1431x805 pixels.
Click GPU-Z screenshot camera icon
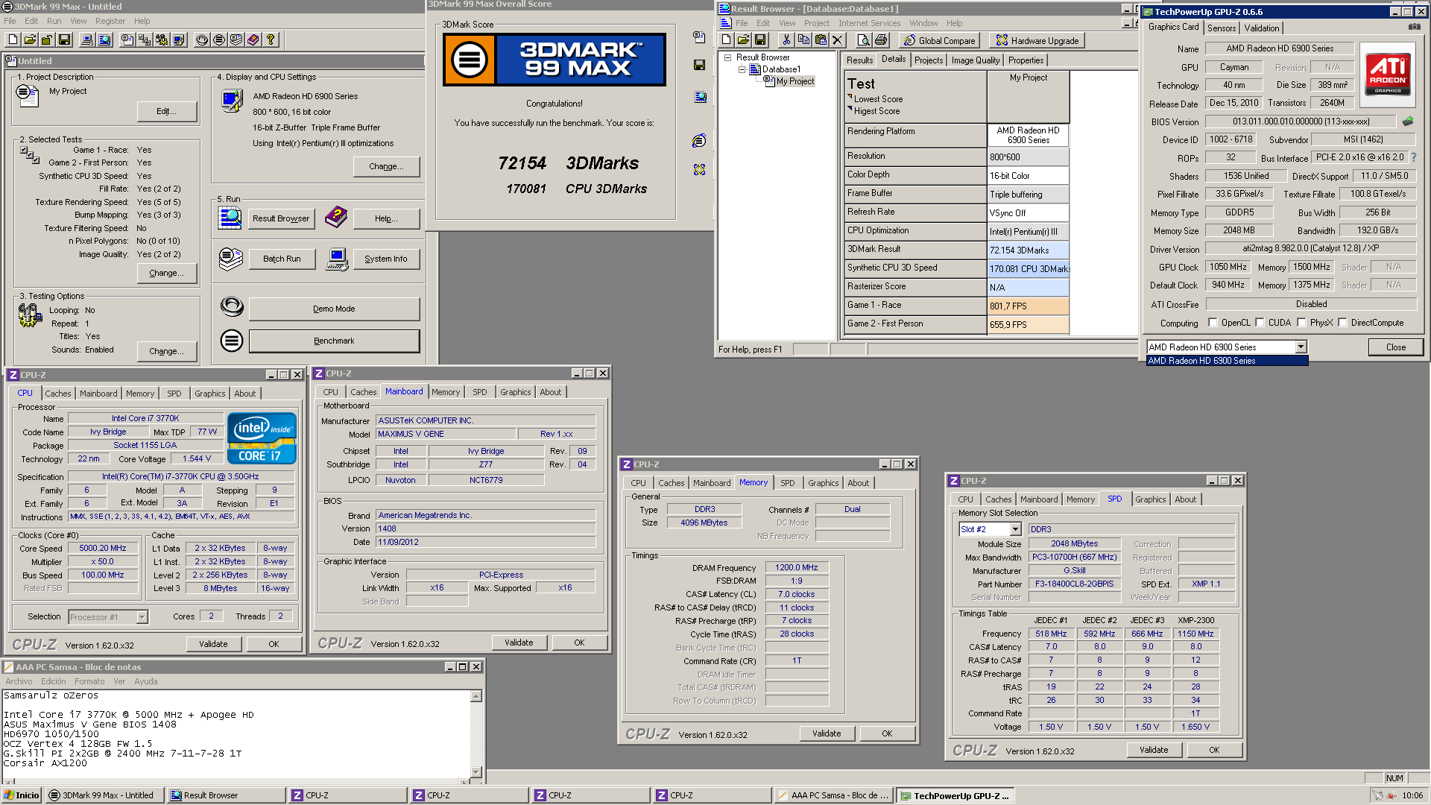(1414, 27)
